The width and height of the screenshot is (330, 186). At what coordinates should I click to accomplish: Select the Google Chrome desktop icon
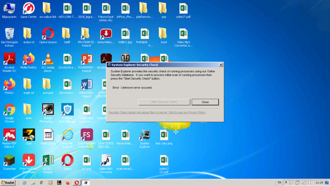click(9, 113)
